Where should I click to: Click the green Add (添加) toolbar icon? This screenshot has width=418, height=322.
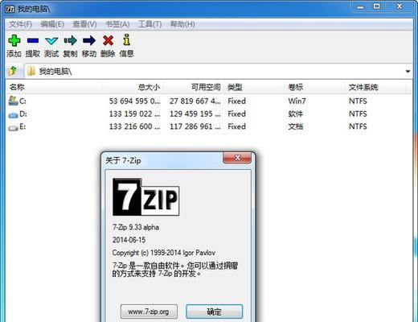14,40
